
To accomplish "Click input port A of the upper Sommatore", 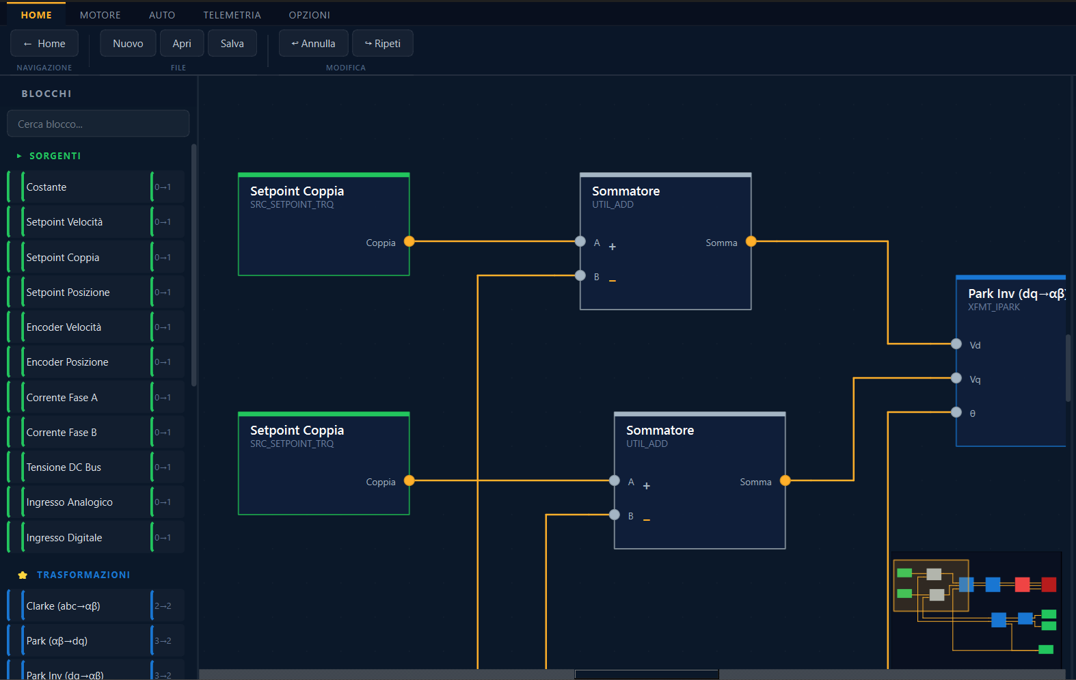I will tap(580, 241).
